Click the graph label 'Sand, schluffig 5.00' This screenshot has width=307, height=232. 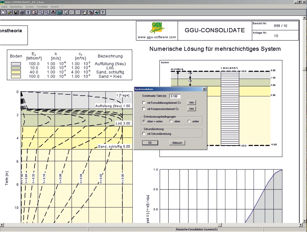pos(114,147)
